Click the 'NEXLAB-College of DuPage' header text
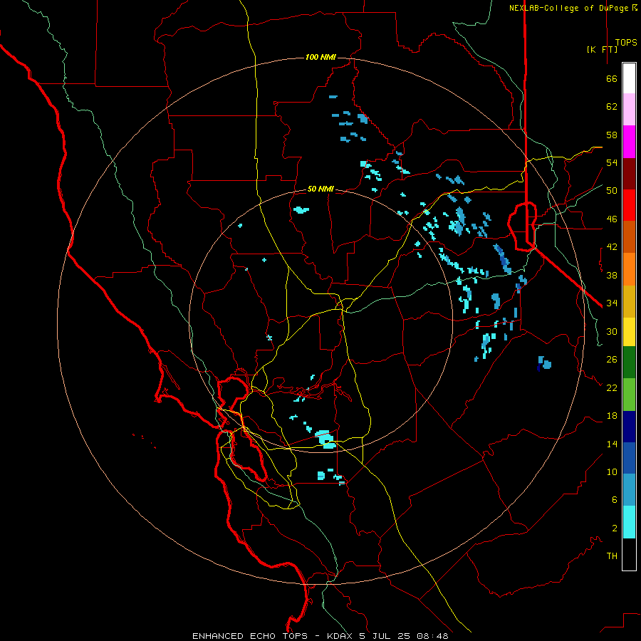641x641 pixels. tap(569, 8)
